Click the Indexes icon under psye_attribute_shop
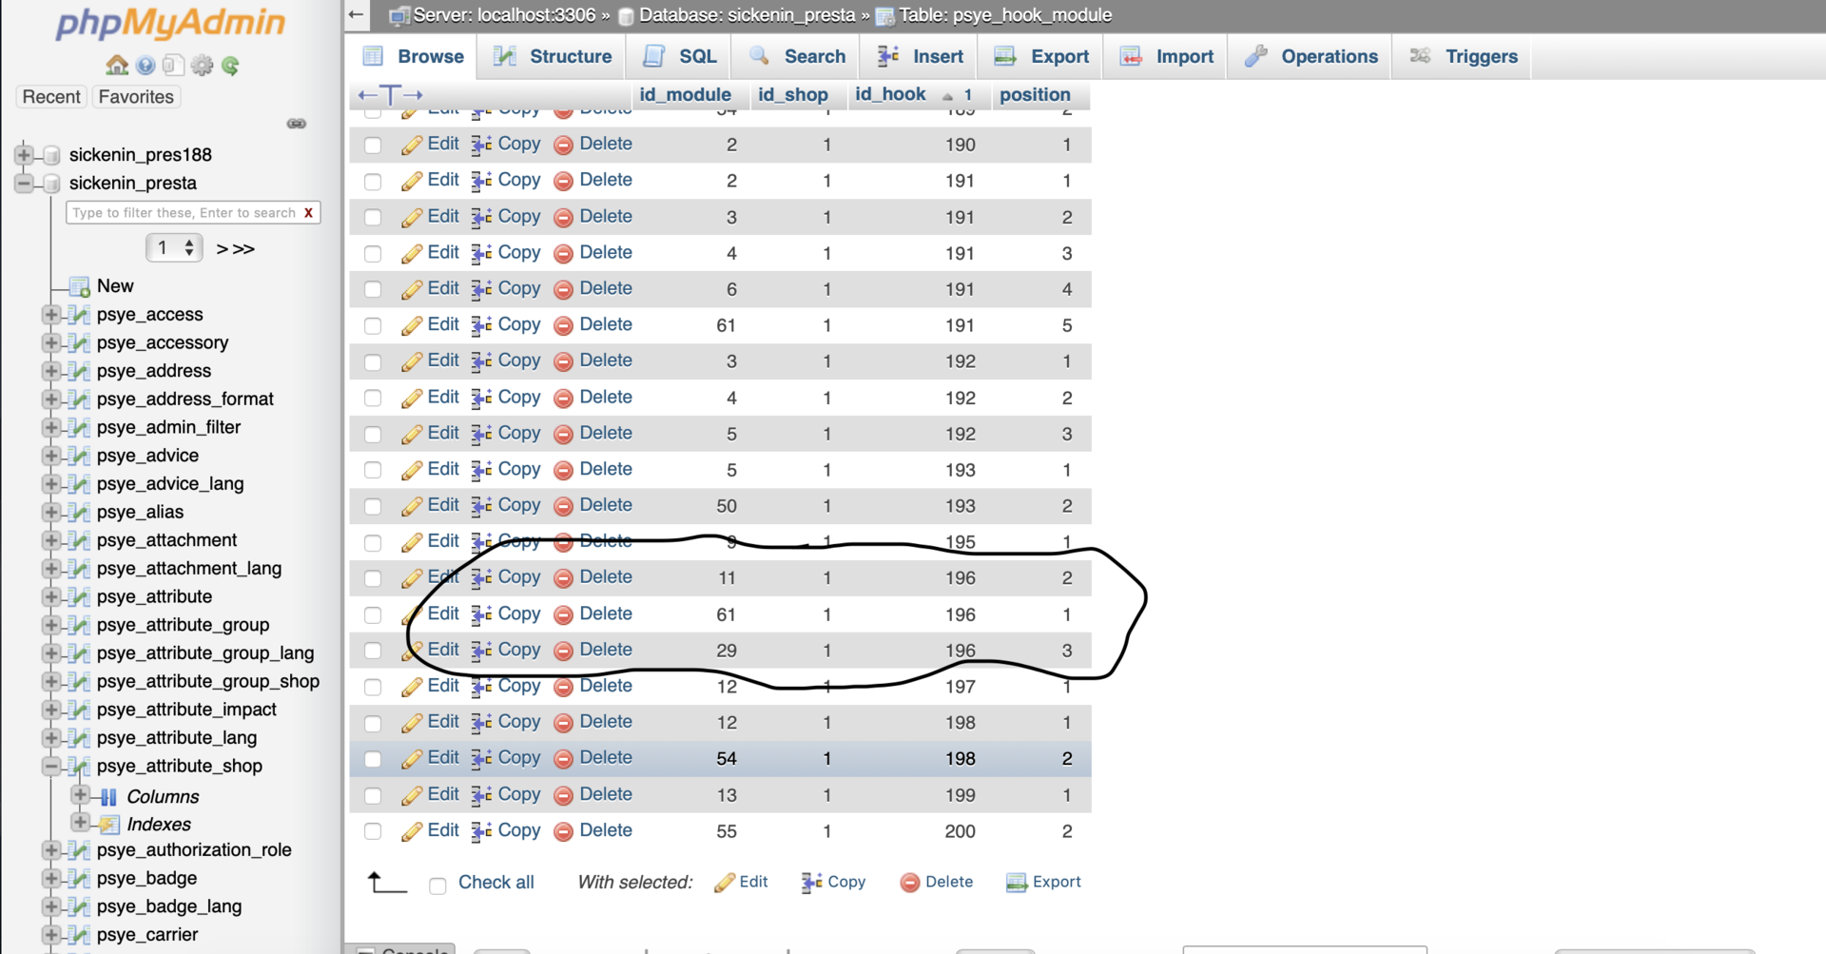Image resolution: width=1826 pixels, height=954 pixels. [109, 825]
